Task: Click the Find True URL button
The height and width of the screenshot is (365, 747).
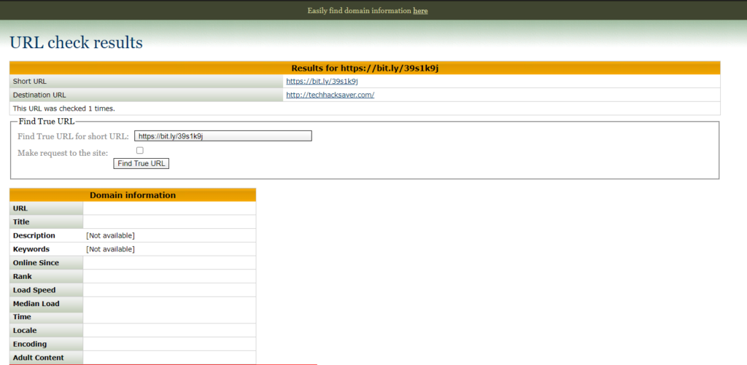Action: point(141,163)
